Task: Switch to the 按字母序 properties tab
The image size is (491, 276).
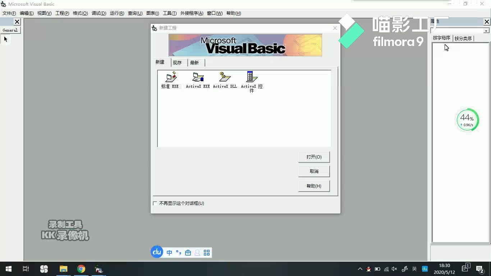Action: point(442,38)
